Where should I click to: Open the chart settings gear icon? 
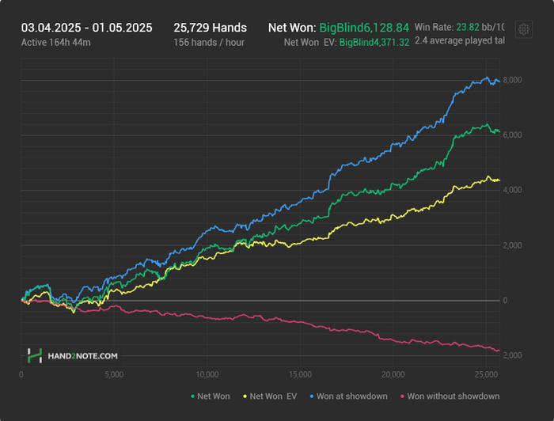click(524, 29)
